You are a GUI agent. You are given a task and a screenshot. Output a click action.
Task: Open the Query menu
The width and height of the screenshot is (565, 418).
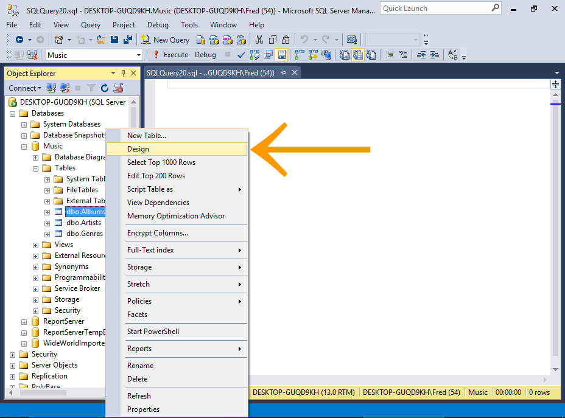90,25
